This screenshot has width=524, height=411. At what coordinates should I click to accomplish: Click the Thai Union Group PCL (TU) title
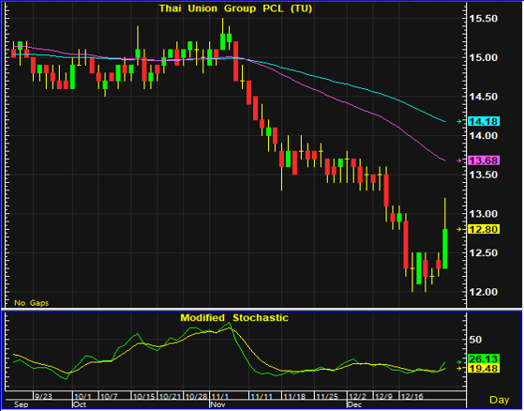[x=235, y=8]
